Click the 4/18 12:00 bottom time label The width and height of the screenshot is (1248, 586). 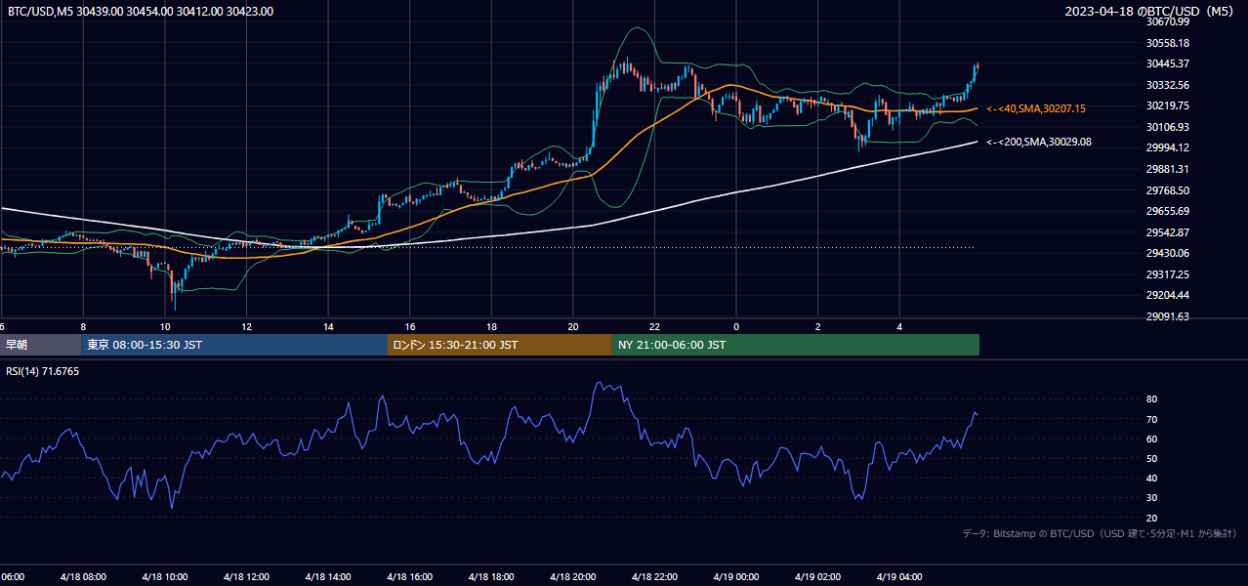pyautogui.click(x=247, y=577)
